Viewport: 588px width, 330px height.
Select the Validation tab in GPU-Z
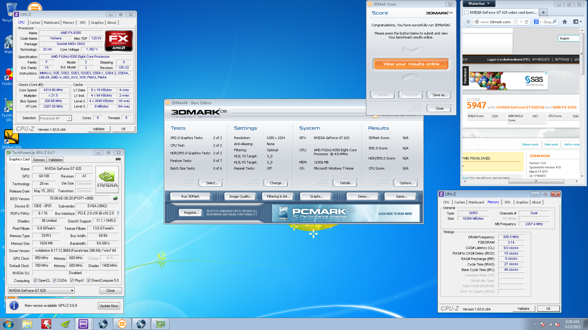[x=55, y=160]
